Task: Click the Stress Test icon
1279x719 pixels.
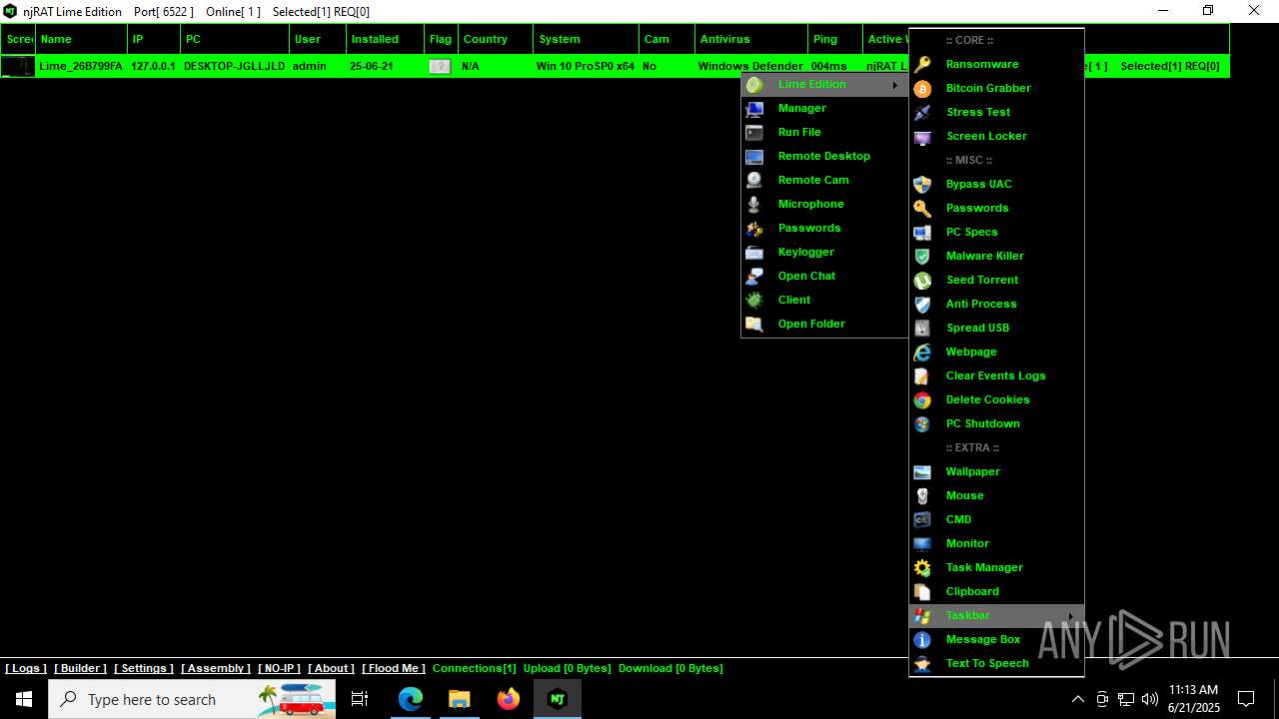Action: click(922, 112)
